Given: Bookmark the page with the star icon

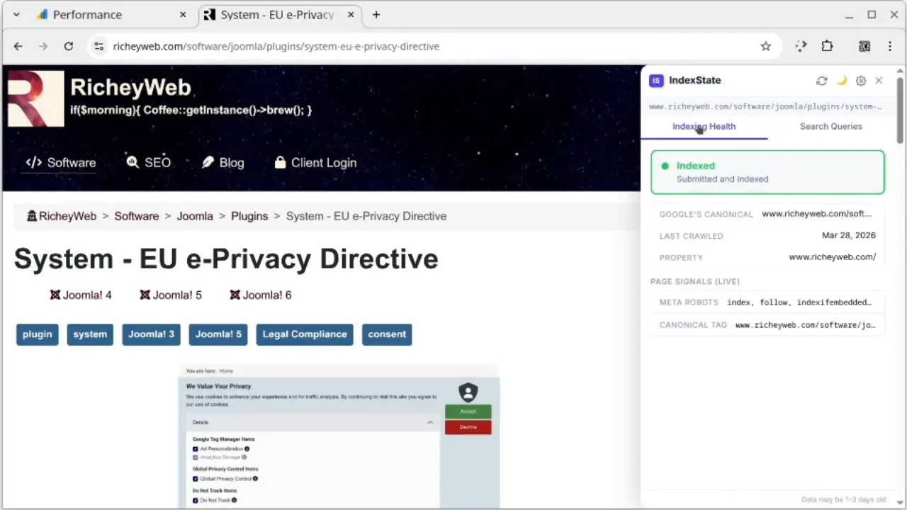Looking at the screenshot, I should 765,46.
